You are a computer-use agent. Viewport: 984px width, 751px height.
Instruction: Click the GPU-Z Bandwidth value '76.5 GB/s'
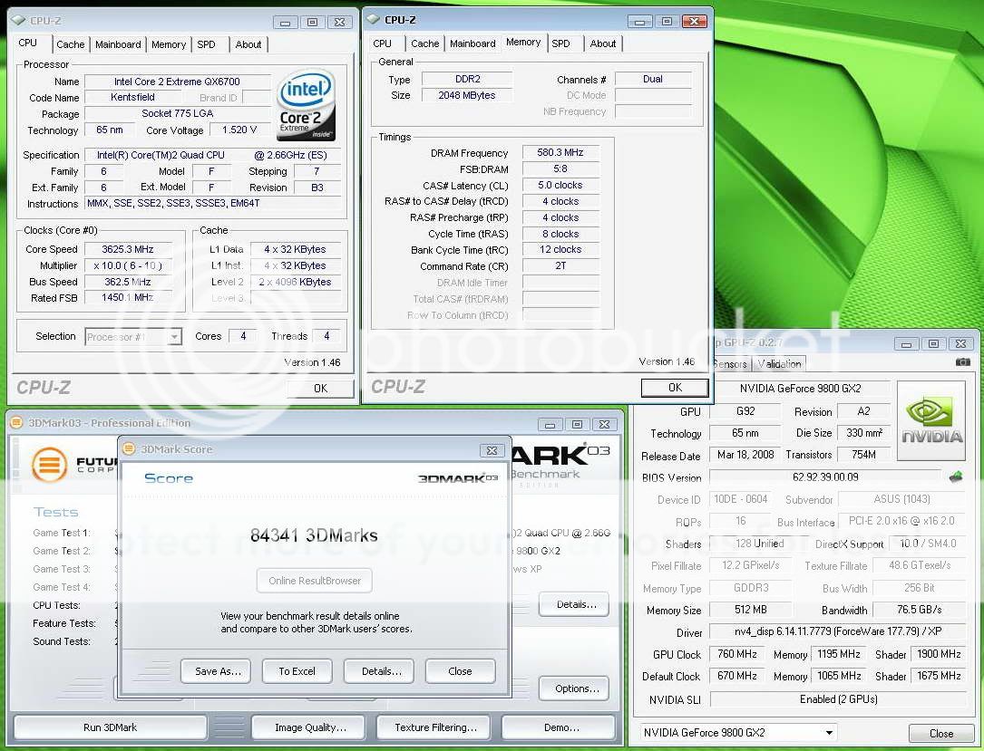(x=920, y=610)
